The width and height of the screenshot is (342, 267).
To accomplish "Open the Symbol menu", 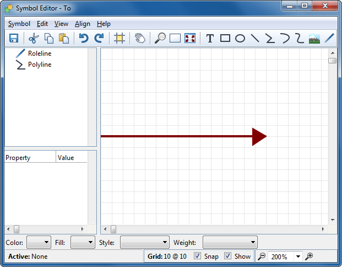I will 19,24.
